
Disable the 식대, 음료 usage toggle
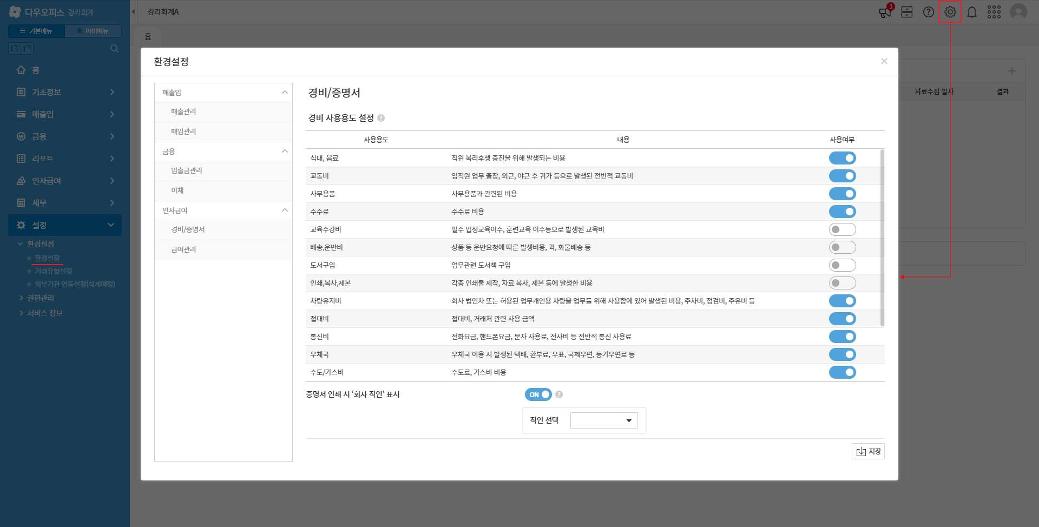tap(842, 158)
